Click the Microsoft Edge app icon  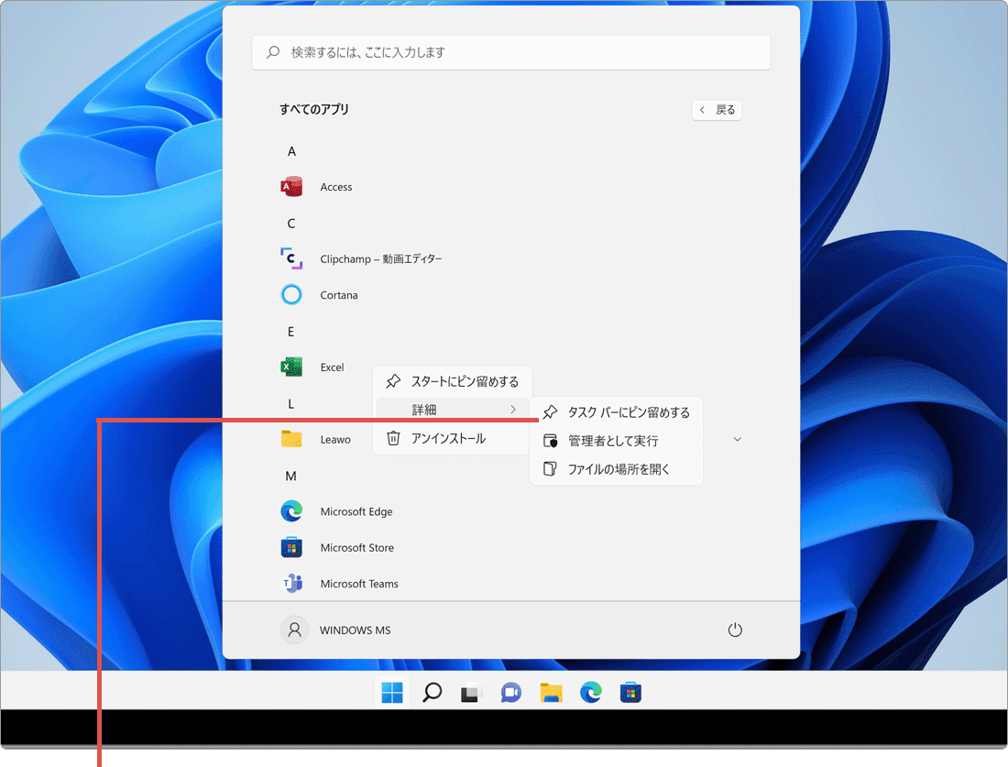[291, 511]
